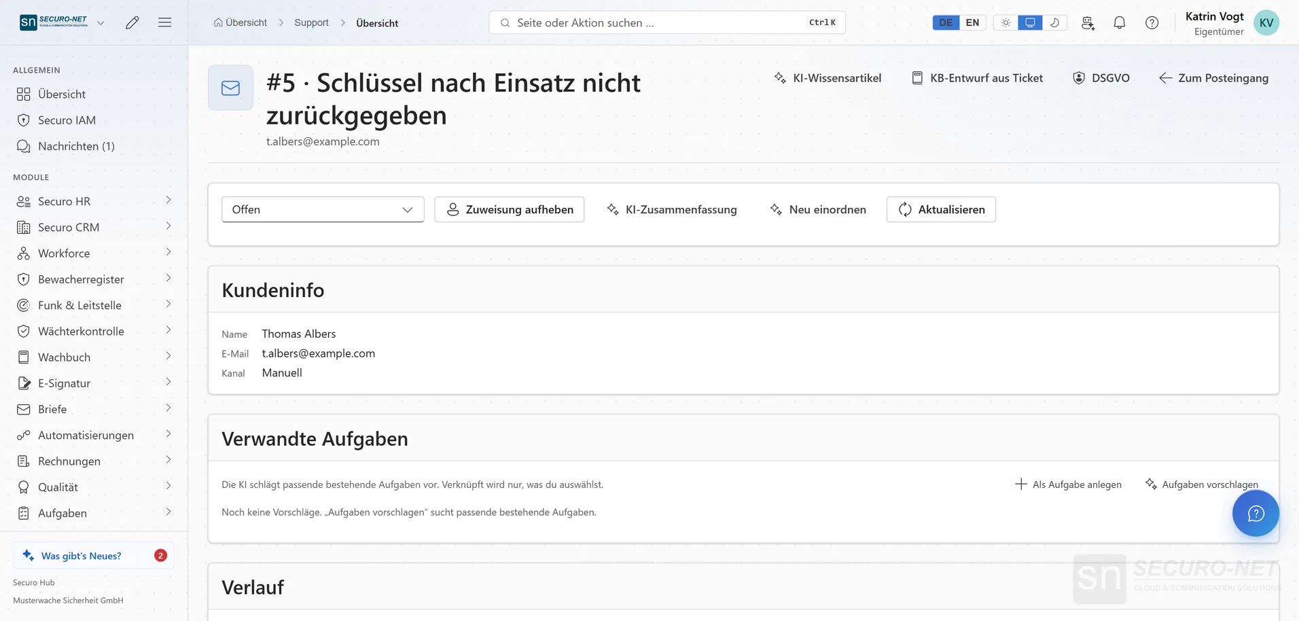Click the SECURO-NET logo
1299x621 pixels.
pyautogui.click(x=54, y=22)
